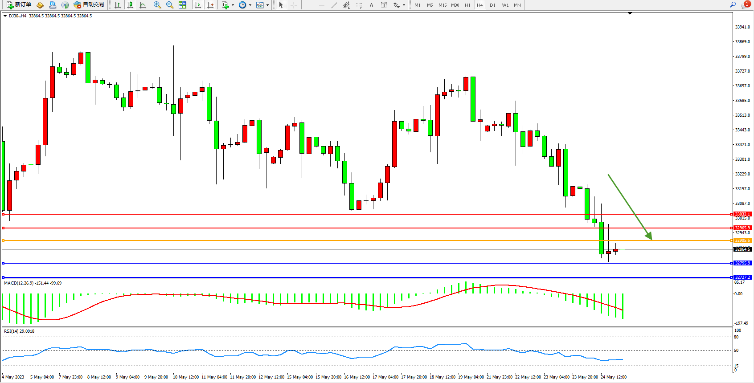
Task: Zoom in on the chart
Action: coord(157,5)
